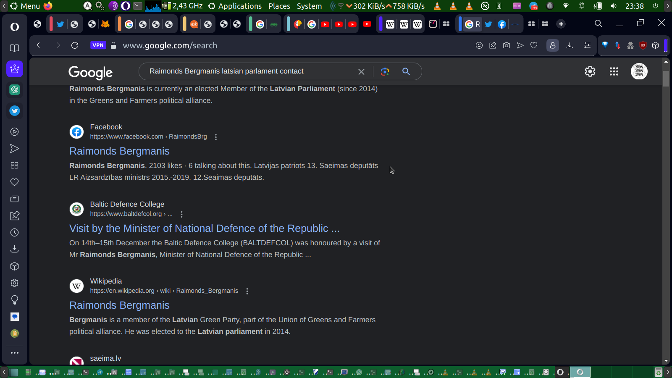Open the bookmarks book icon in sidebar
Screen dimensions: 672x378
15,48
